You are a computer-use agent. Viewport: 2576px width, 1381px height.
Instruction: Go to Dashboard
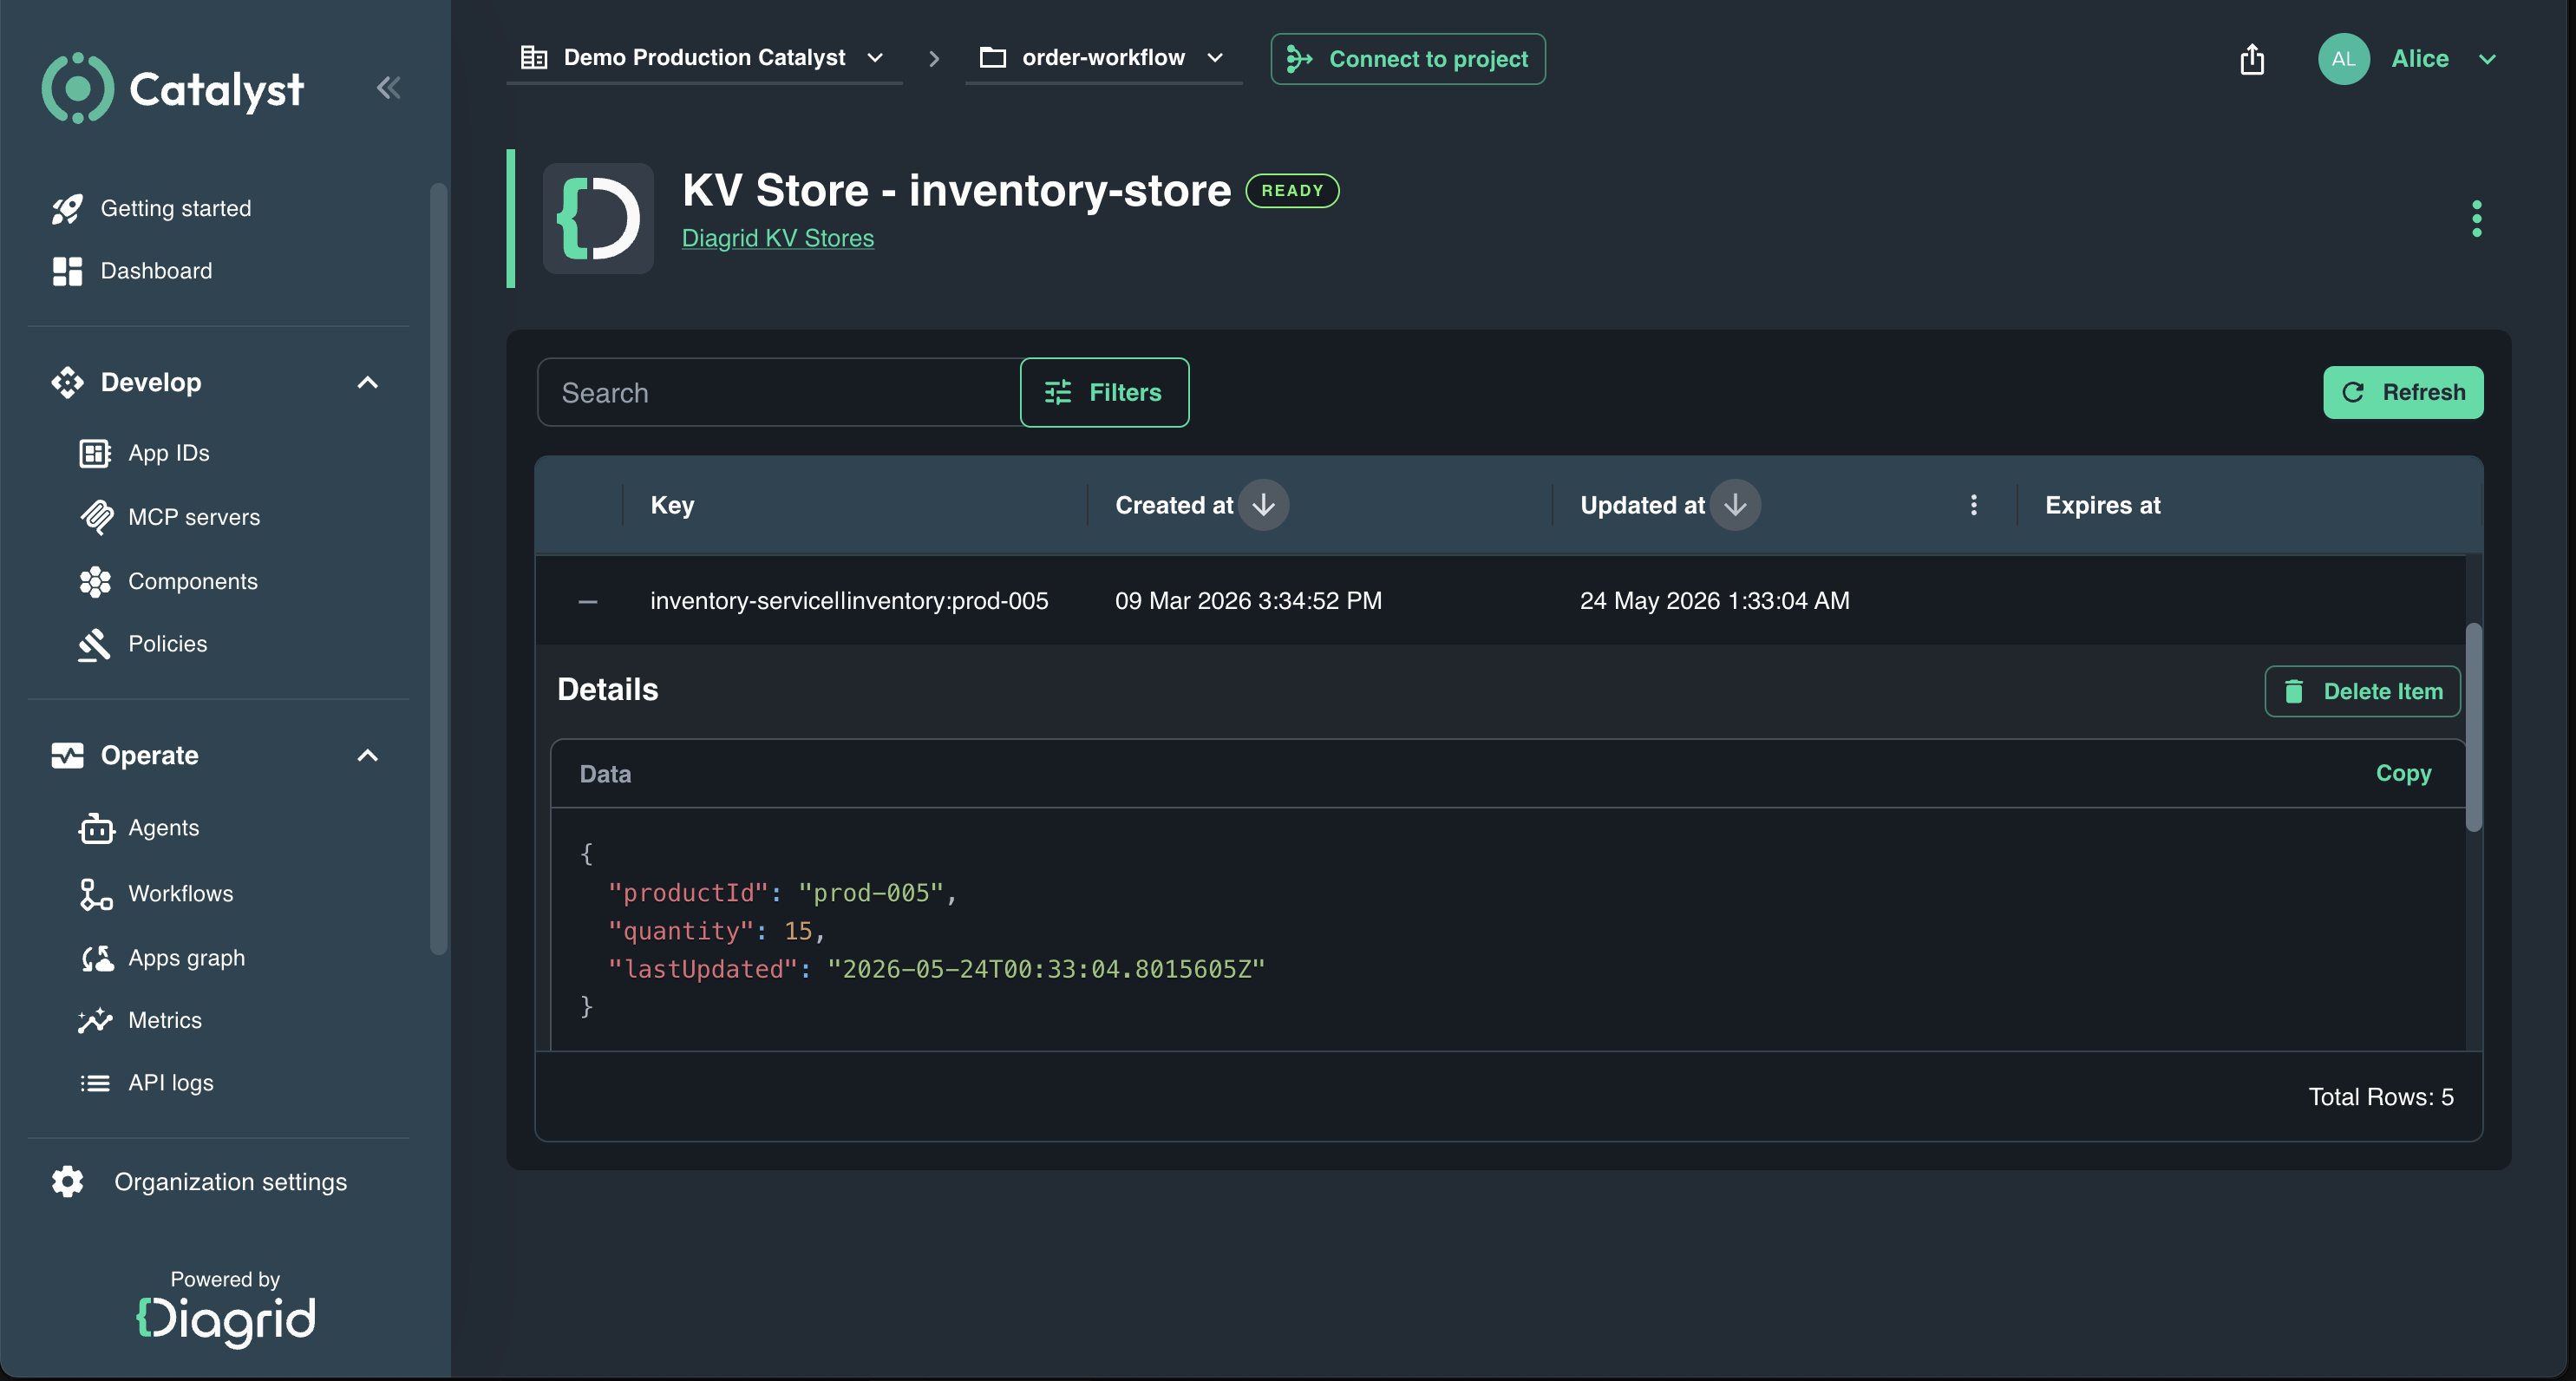click(x=156, y=271)
